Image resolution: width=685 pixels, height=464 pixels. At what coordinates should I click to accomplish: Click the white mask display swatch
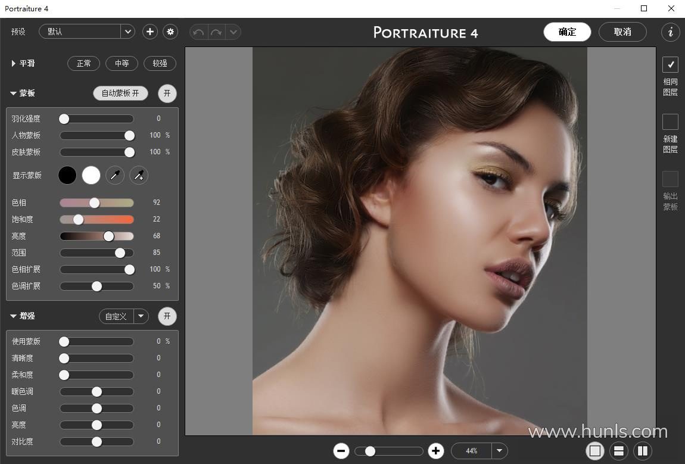91,175
